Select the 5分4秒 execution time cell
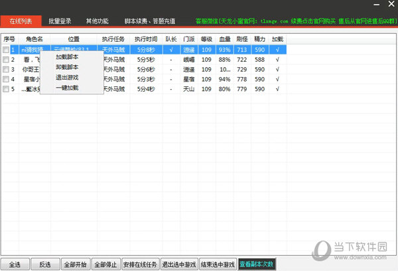The height and width of the screenshot is (271, 398). click(x=146, y=89)
